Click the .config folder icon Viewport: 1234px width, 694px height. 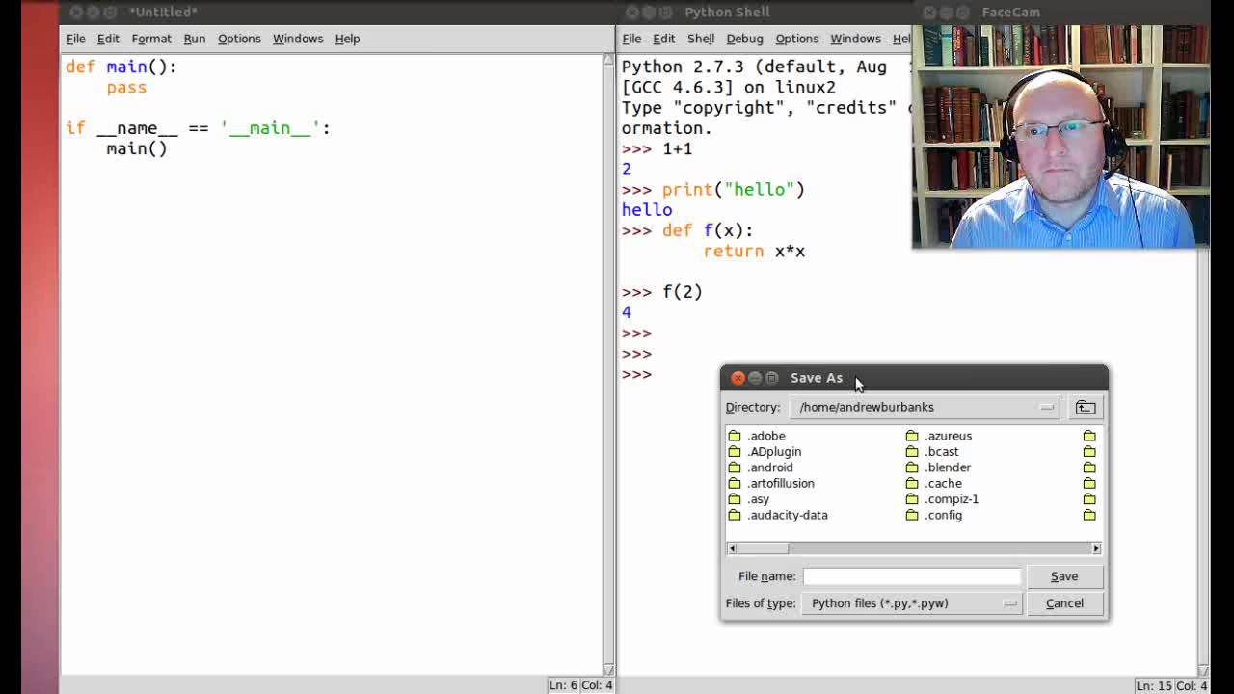coord(912,515)
